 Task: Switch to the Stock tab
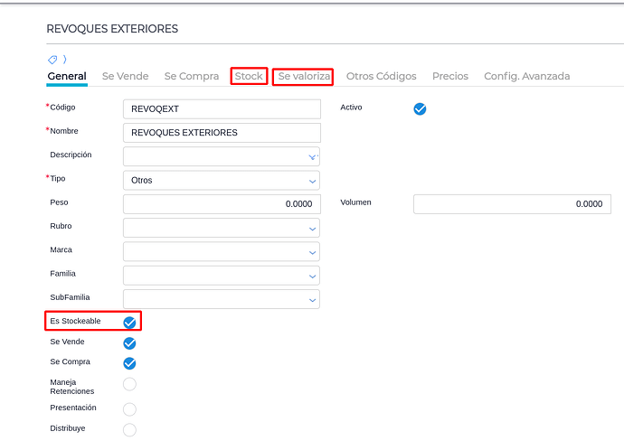point(249,77)
